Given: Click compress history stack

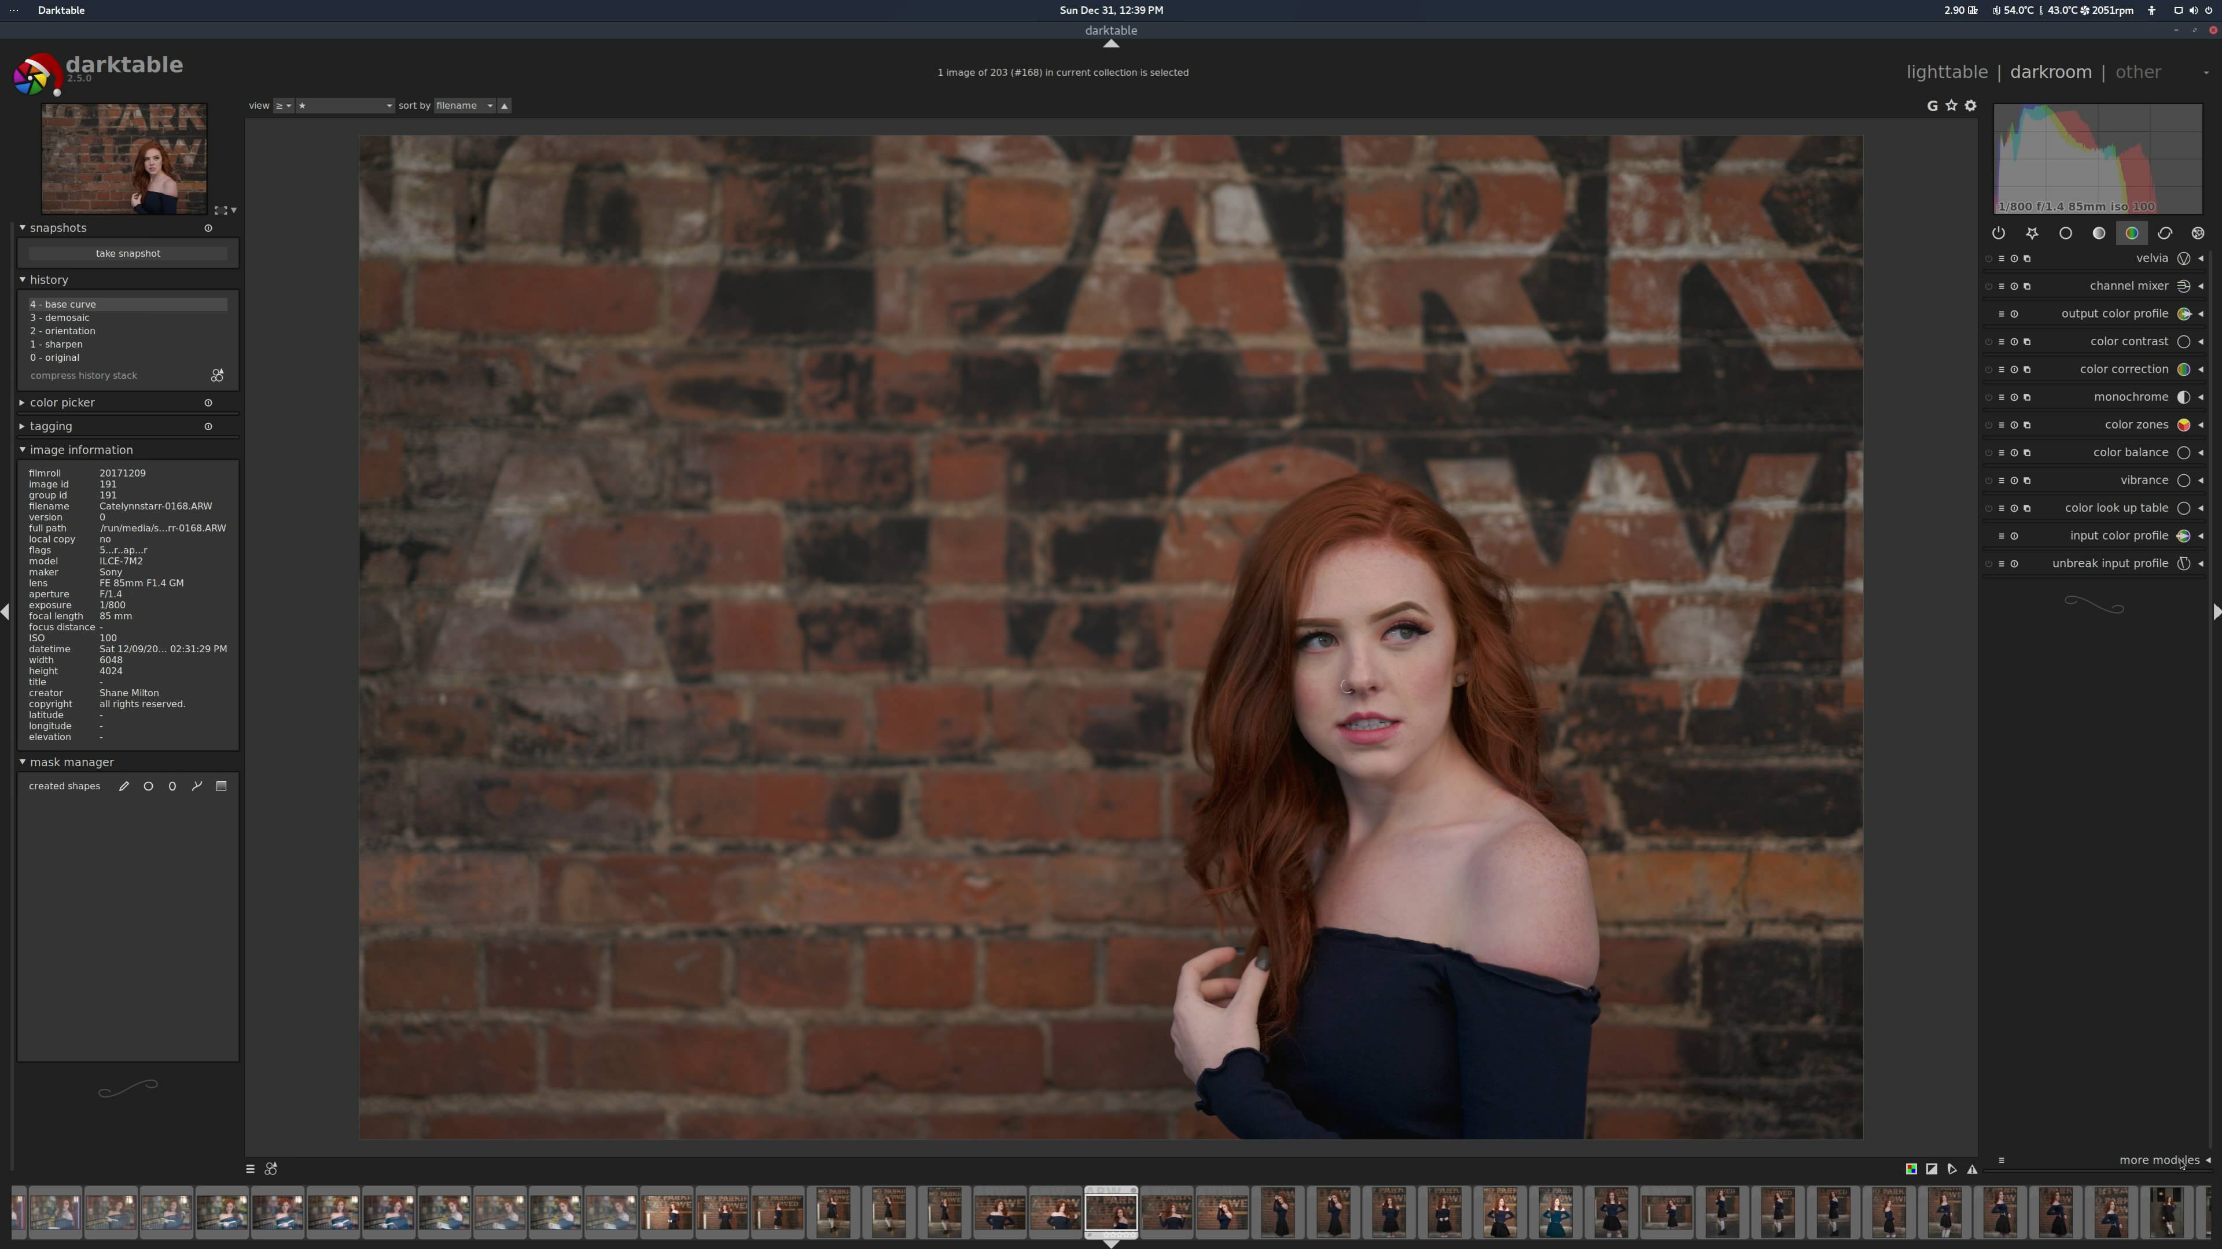Looking at the screenshot, I should [84, 376].
